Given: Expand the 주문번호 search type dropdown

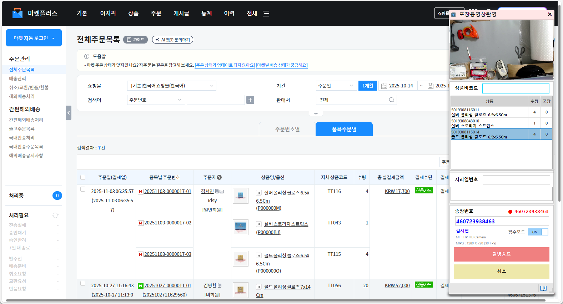Looking at the screenshot, I should (x=156, y=100).
